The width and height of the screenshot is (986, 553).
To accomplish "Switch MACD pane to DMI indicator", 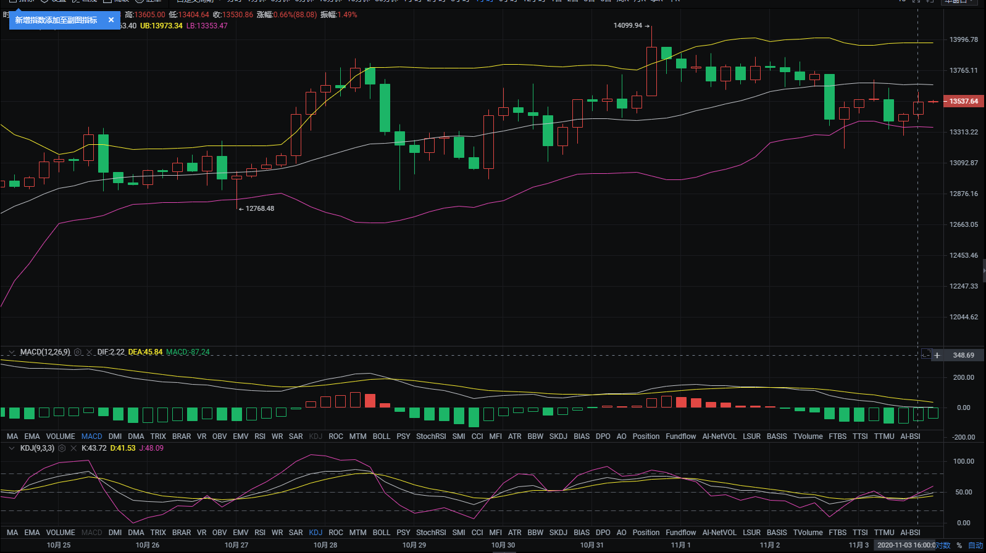I will tap(115, 436).
